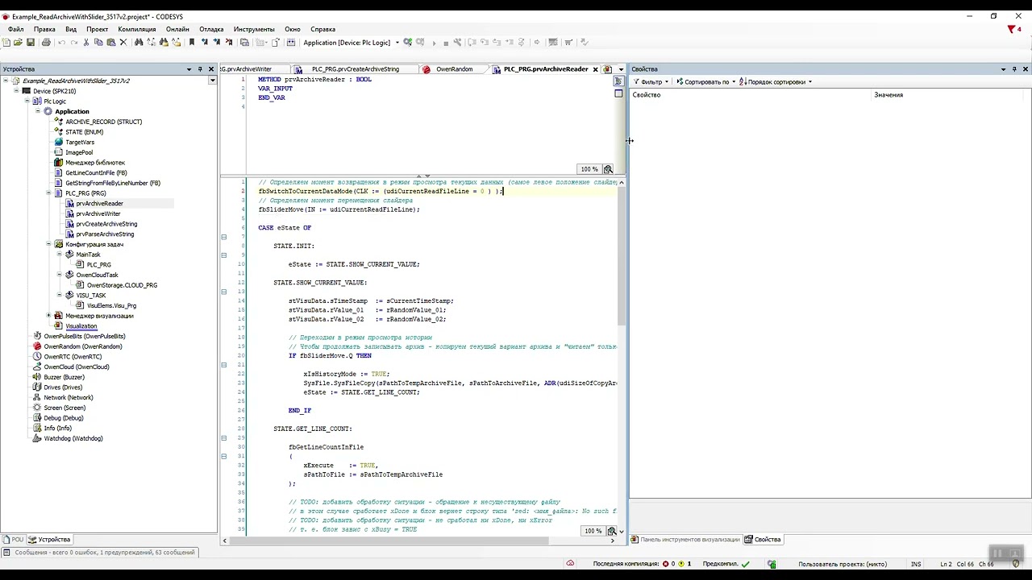Screen dimensions: 1032x580
Task: Open the Сообщения messages bar
Action: (98, 553)
